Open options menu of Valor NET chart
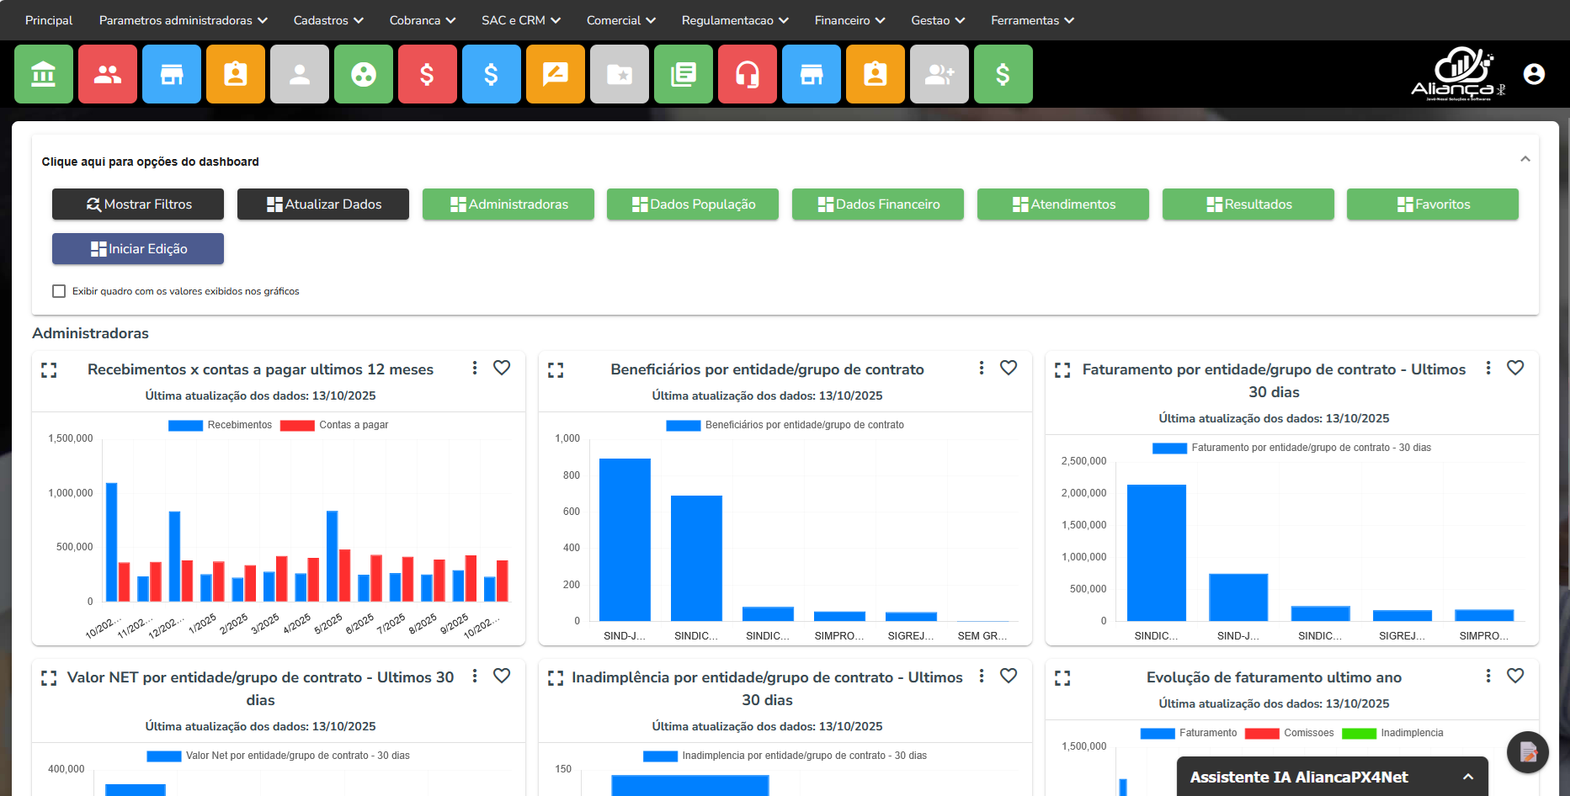This screenshot has width=1570, height=796. click(475, 676)
